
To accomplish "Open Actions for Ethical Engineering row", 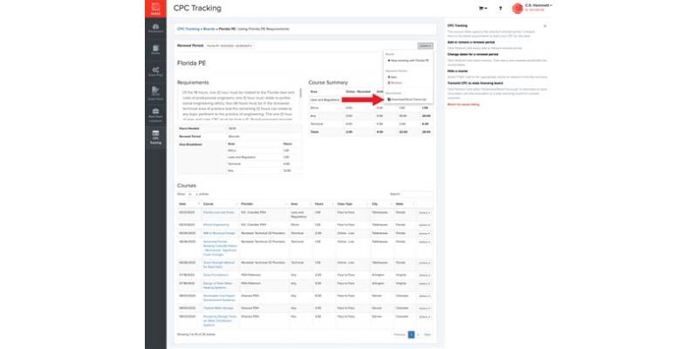I will [424, 225].
